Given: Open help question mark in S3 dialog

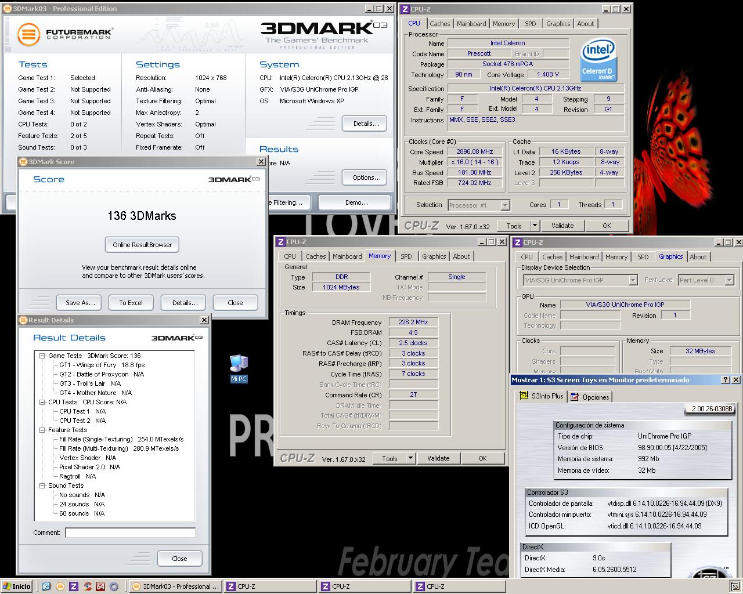Looking at the screenshot, I should 725,380.
